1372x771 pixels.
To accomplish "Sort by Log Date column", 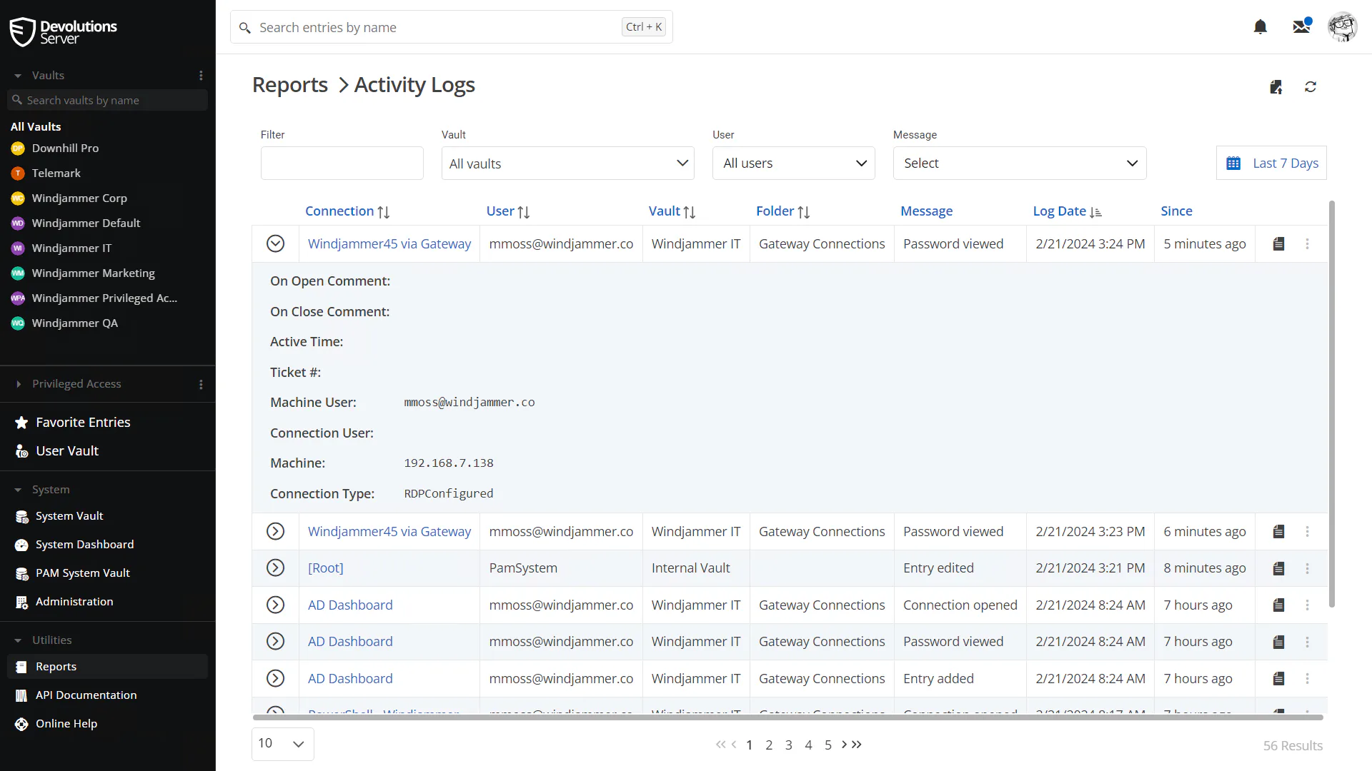I will click(x=1067, y=211).
